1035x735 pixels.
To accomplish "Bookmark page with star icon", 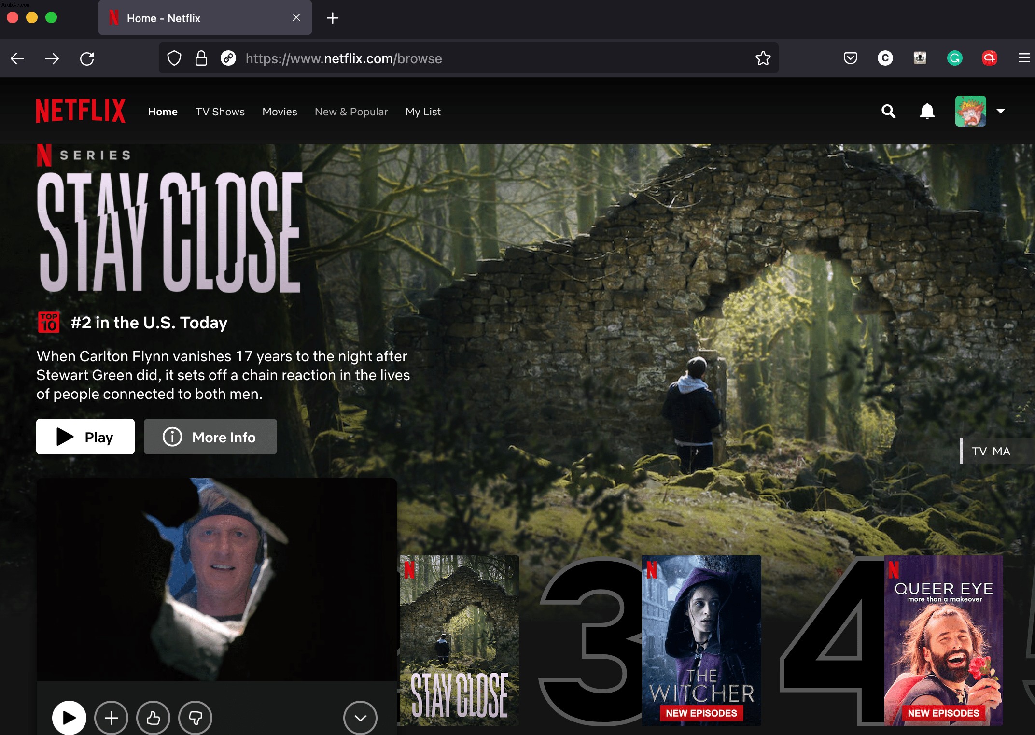I will [763, 58].
